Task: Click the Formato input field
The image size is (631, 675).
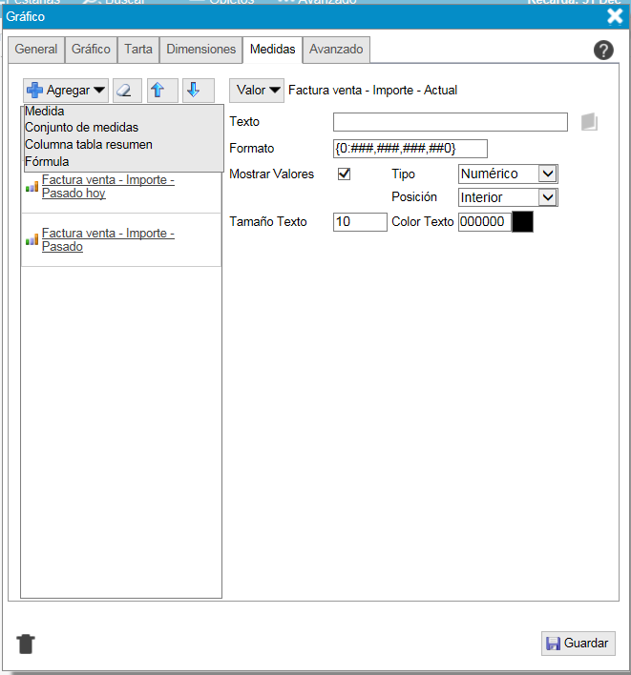Action: pyautogui.click(x=410, y=149)
